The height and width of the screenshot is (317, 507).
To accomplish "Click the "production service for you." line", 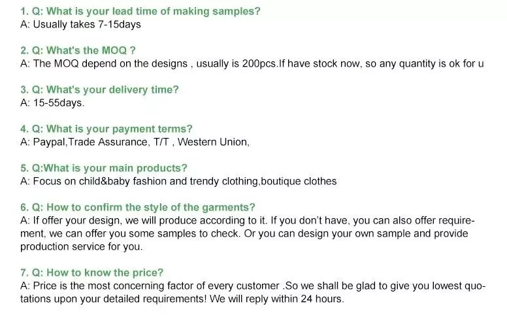I will pos(81,246).
